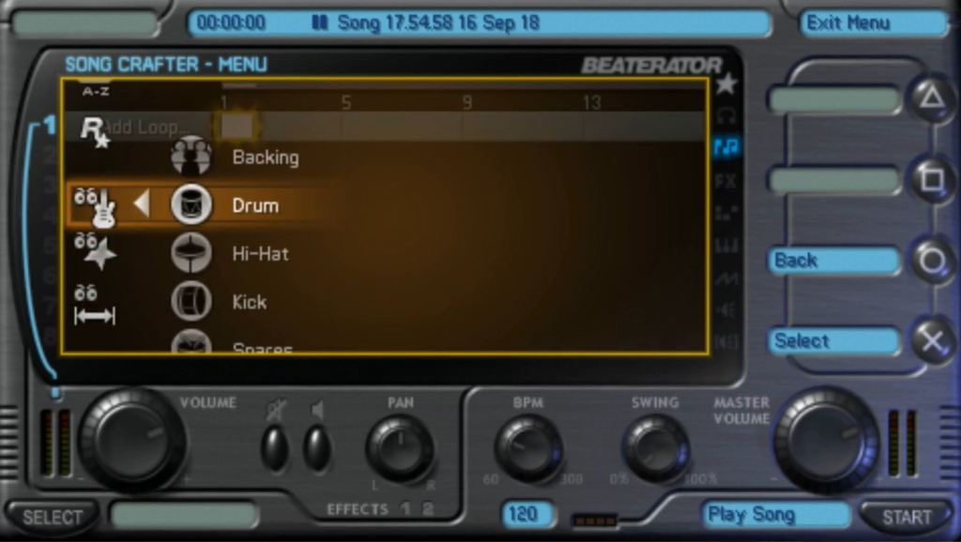This screenshot has height=542, width=961.
Task: Select the Hi-Hat list entry text
Action: click(x=261, y=253)
